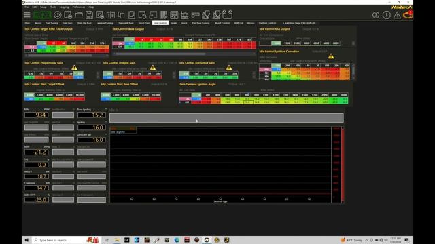Click the gauge showing 10.7

[36, 176]
